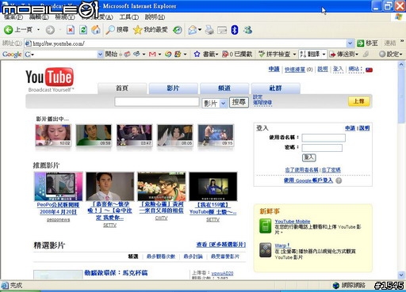Open the PeoPo公民新聞報 video thumbnail
This screenshot has width=406, height=292.
point(59,186)
